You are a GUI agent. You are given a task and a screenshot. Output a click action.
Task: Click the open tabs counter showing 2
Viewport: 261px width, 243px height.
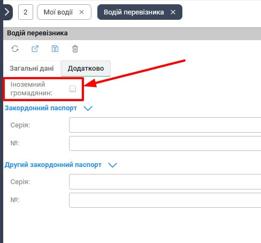pyautogui.click(x=26, y=12)
